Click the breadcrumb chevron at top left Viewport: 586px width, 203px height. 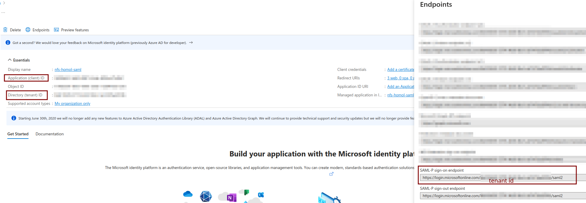point(4,3)
